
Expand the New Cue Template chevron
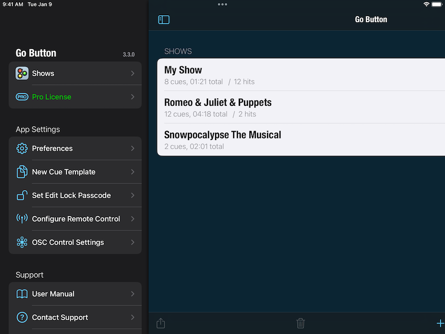[133, 172]
